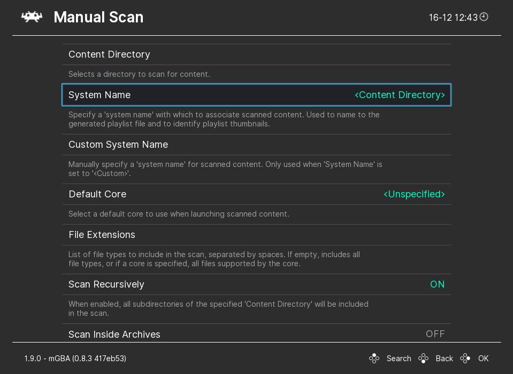The image size is (513, 374).
Task: Click the date and time display
Action: (453, 18)
